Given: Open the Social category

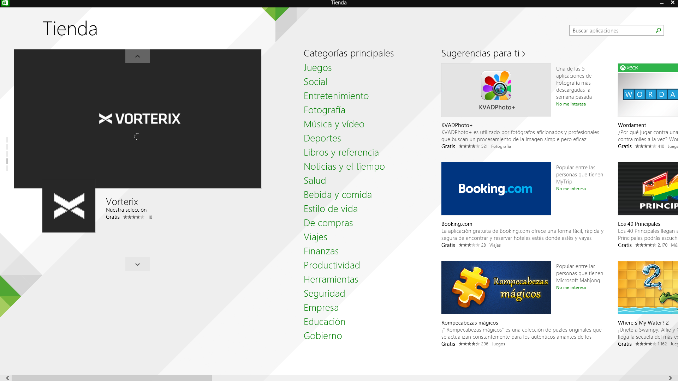Looking at the screenshot, I should coord(315,82).
